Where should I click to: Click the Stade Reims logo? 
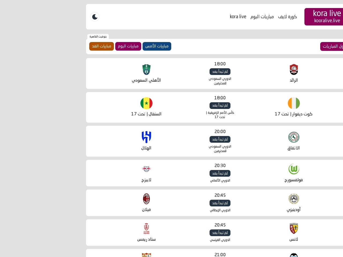click(x=146, y=229)
